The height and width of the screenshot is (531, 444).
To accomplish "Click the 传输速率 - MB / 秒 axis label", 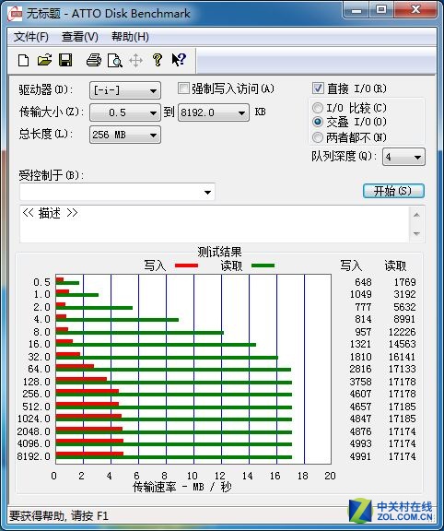I will point(181,487).
